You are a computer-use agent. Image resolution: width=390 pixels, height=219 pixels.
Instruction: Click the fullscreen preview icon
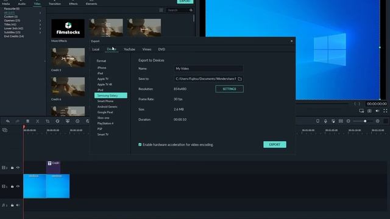(385, 111)
